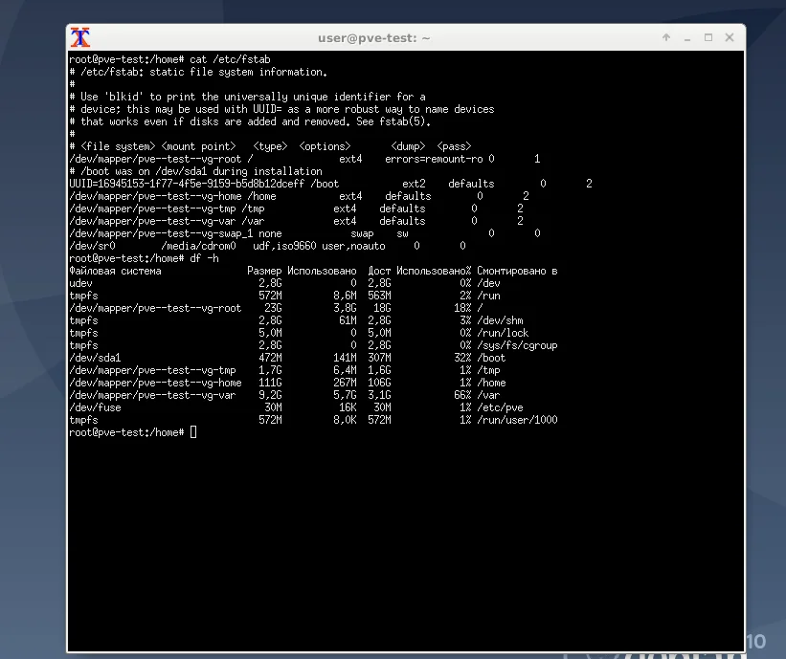Viewport: 786px width, 659px height.
Task: Maximize the terminal window
Action: point(707,37)
